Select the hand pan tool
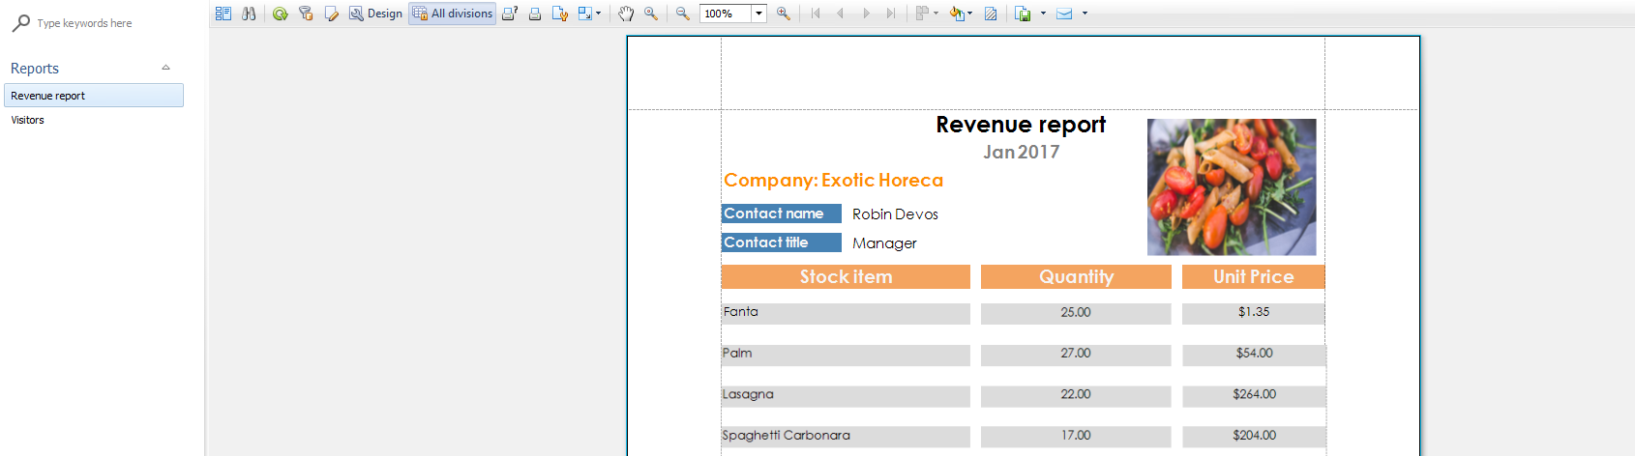Screen dimensions: 1635x456 click(x=626, y=14)
